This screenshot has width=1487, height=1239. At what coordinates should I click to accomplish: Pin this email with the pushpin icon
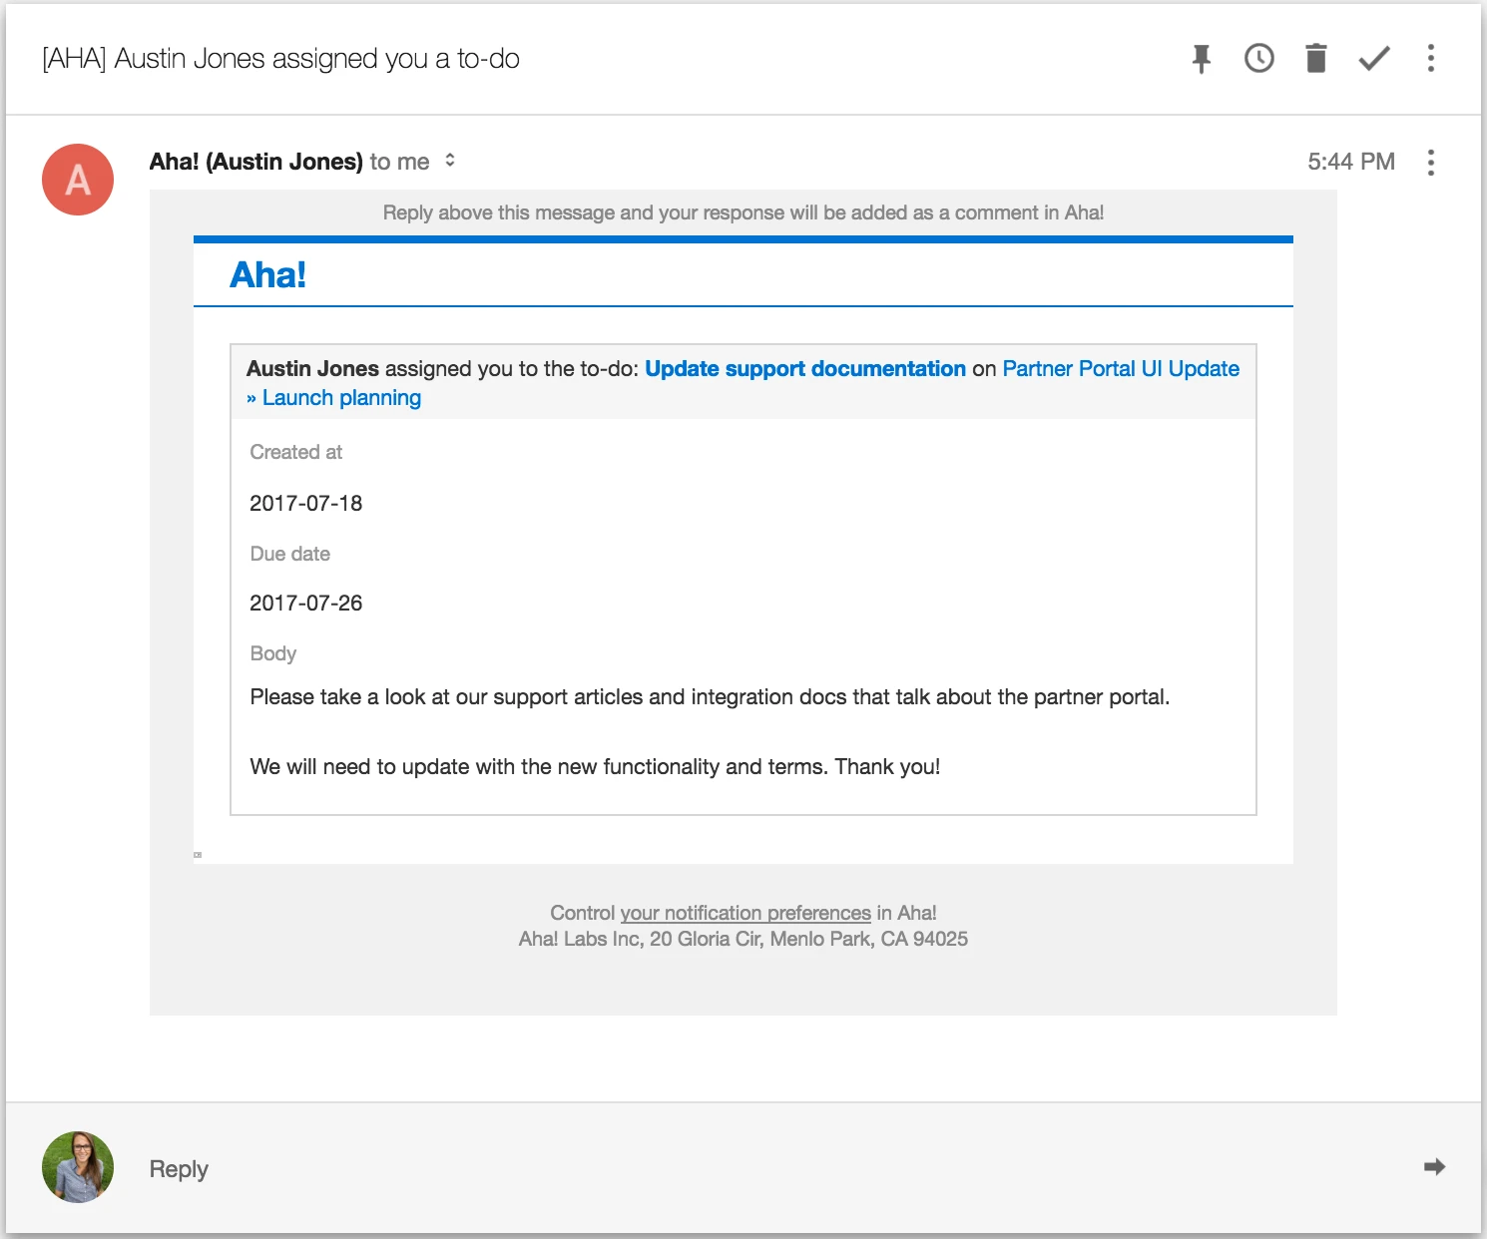[x=1202, y=59]
